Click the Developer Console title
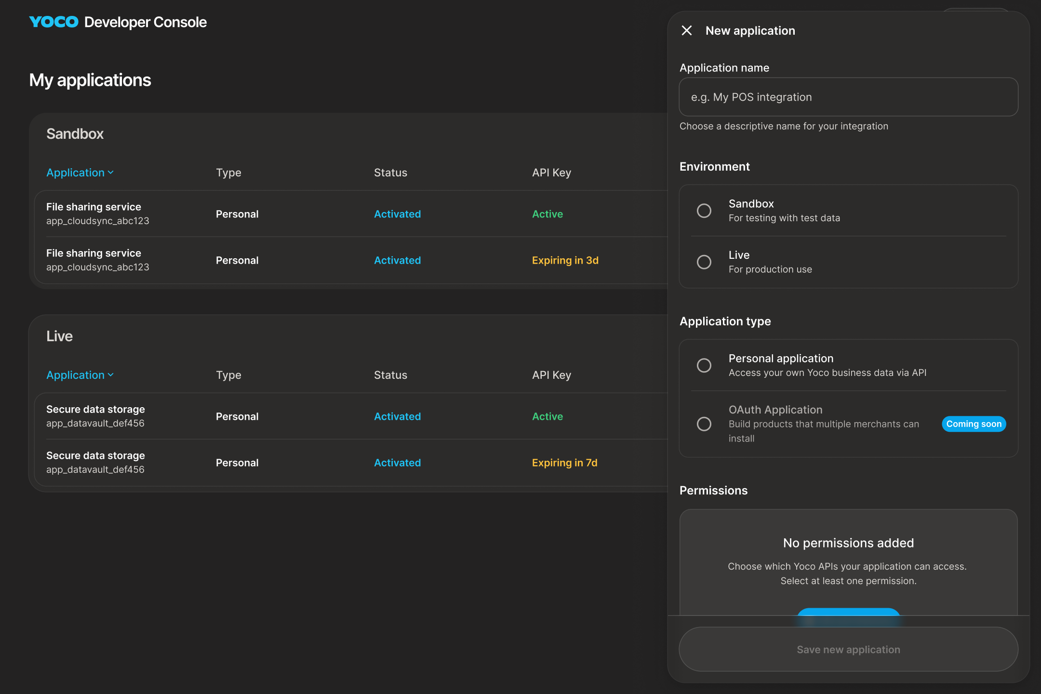The width and height of the screenshot is (1041, 694). 146,22
